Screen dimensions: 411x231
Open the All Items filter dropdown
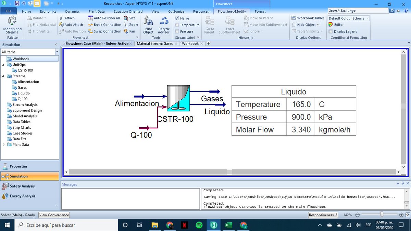point(57,52)
